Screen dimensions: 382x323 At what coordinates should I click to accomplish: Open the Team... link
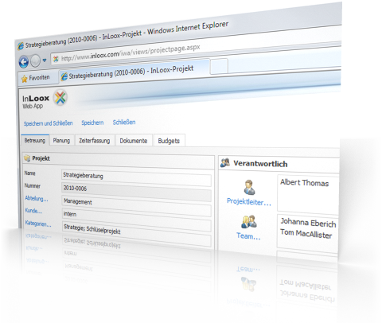(x=248, y=235)
